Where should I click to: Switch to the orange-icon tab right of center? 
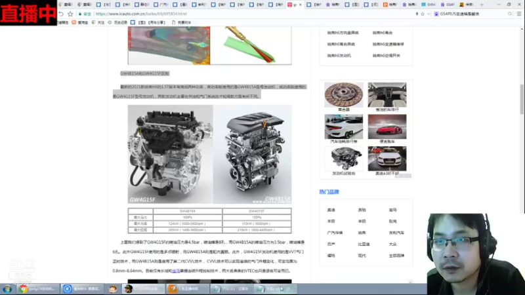390,5
